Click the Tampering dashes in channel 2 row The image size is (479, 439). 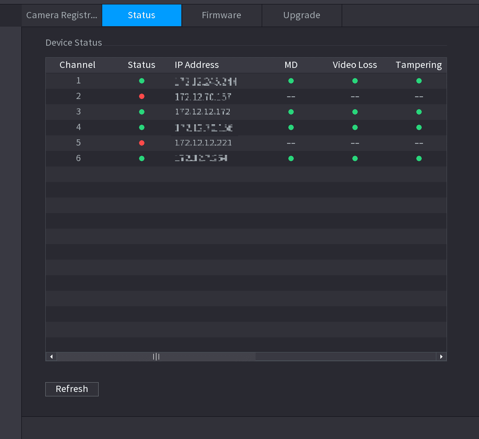pos(419,97)
